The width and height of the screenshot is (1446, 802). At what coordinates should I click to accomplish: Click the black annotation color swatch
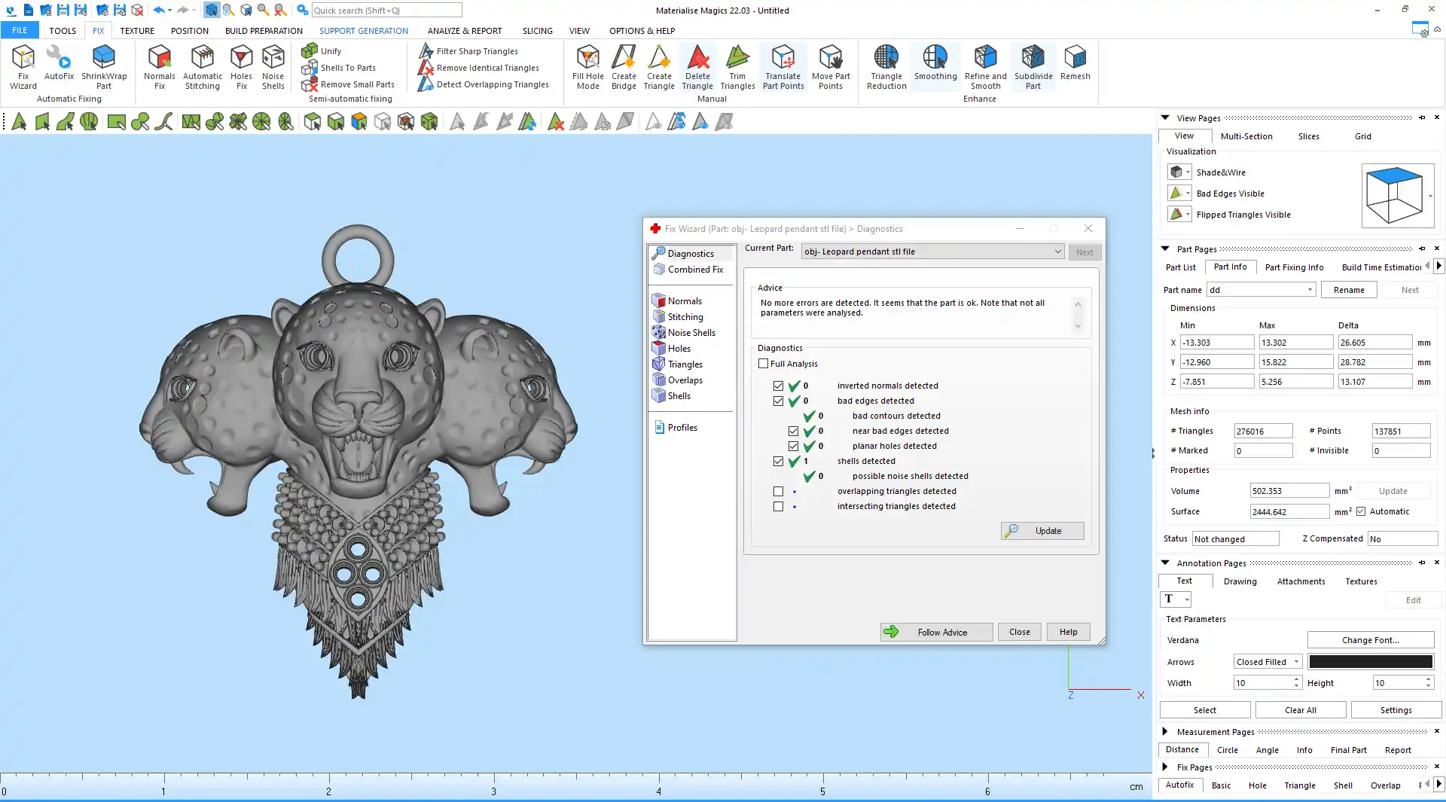[1370, 662]
